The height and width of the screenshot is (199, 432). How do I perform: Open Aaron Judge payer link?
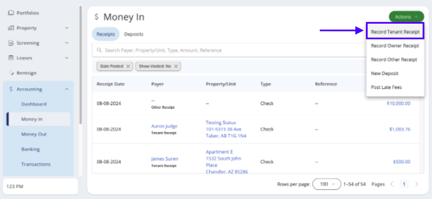[x=164, y=126]
